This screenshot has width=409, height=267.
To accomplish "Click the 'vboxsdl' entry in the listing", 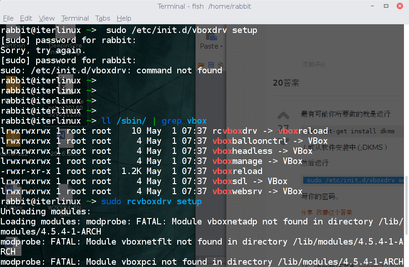I will tap(230, 181).
